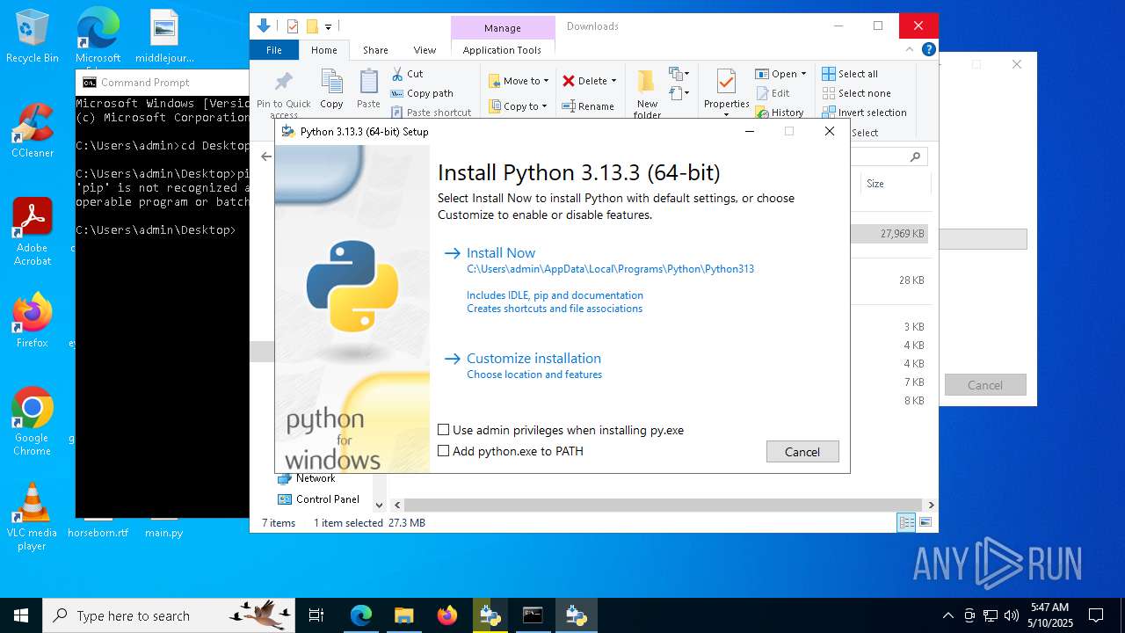Viewport: 1125px width, 633px height.
Task: Select VLC media player desktop icon
Action: tap(33, 517)
